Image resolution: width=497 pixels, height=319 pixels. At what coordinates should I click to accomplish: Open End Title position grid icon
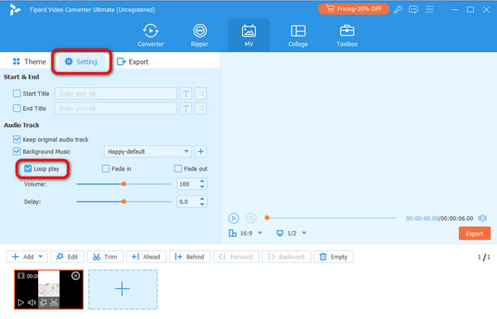click(200, 109)
